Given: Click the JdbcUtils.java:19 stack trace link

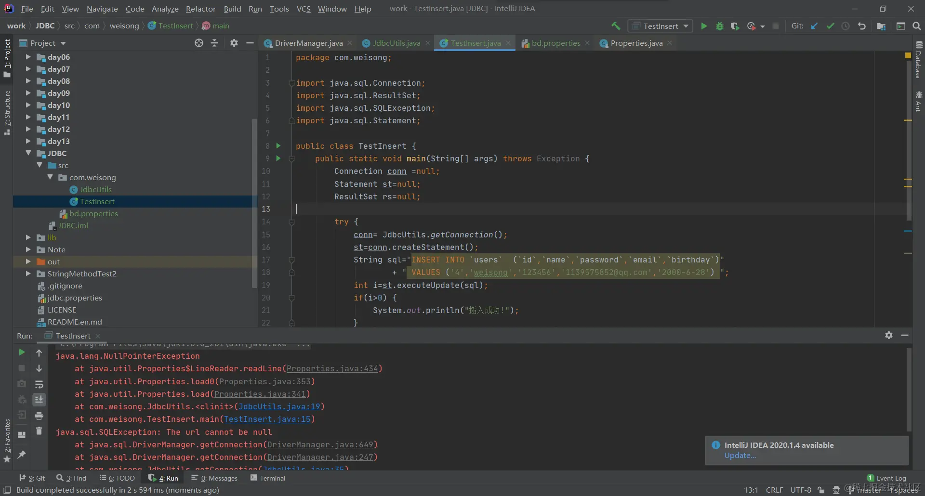Looking at the screenshot, I should tap(279, 406).
